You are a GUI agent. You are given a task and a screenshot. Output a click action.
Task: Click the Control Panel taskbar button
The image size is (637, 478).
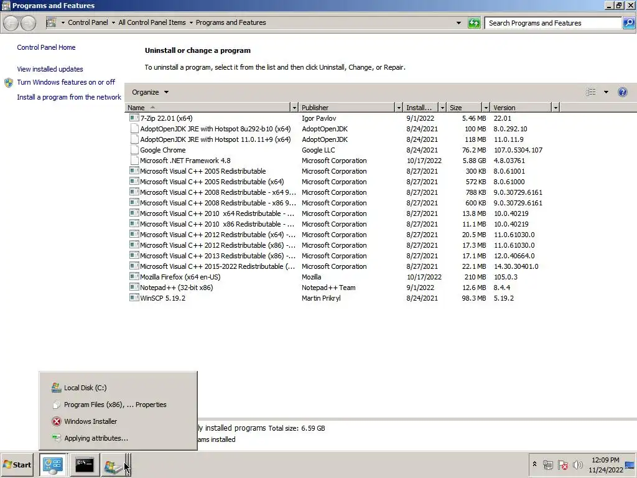[53, 466]
